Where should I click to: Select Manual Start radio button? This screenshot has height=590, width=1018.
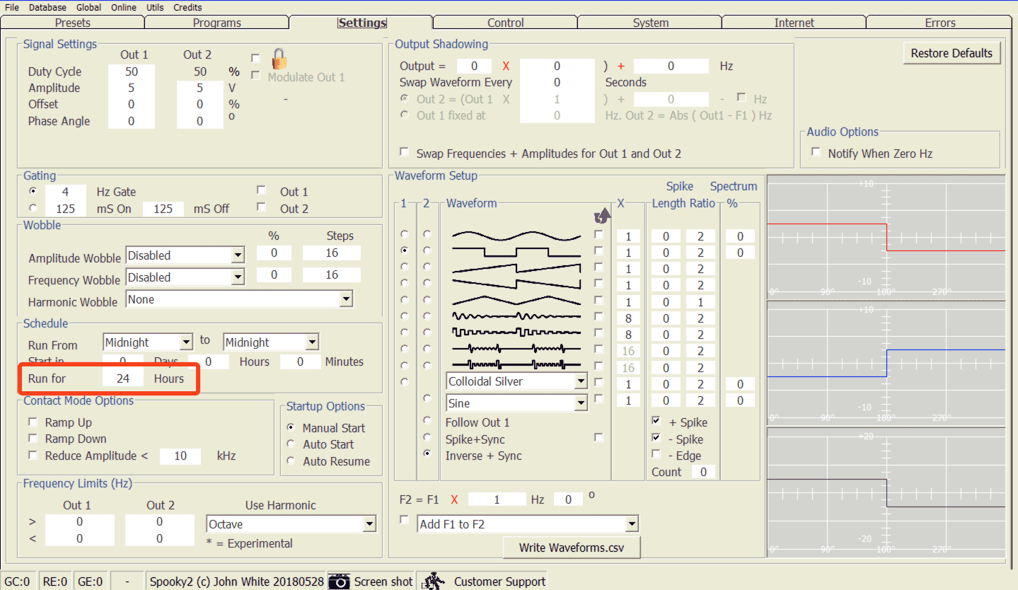pyautogui.click(x=290, y=427)
